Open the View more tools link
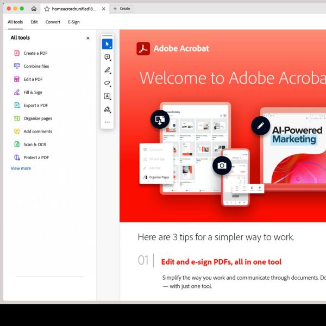Image resolution: width=326 pixels, height=326 pixels. click(21, 168)
